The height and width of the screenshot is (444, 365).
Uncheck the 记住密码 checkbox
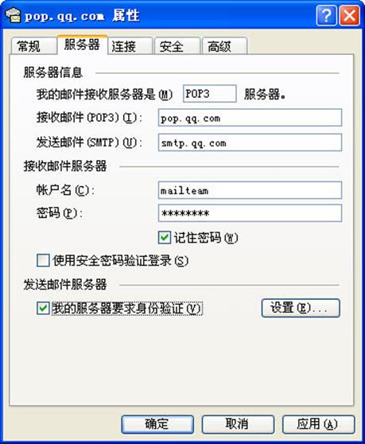click(165, 237)
